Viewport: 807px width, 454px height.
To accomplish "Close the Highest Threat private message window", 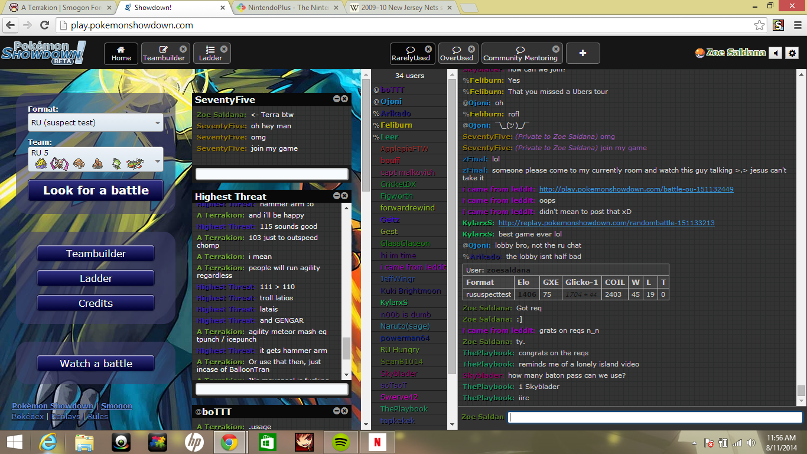I will 345,196.
